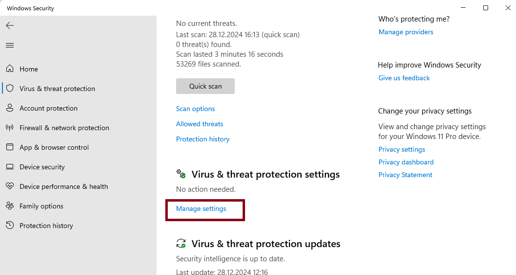Click the Family options people icon
The image size is (516, 275).
click(10, 206)
